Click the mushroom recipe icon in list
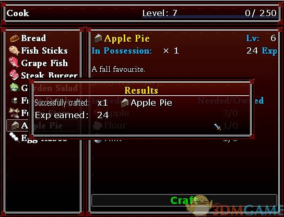The width and height of the screenshot is (284, 217). click(x=14, y=112)
